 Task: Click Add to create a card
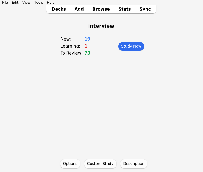tap(79, 9)
